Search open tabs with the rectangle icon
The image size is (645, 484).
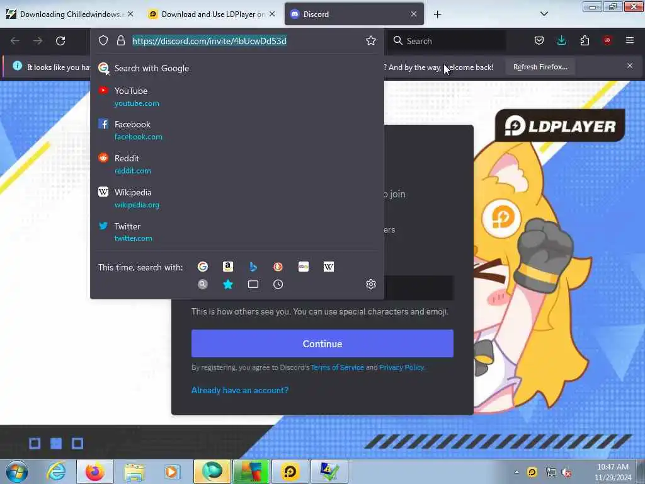tap(253, 284)
